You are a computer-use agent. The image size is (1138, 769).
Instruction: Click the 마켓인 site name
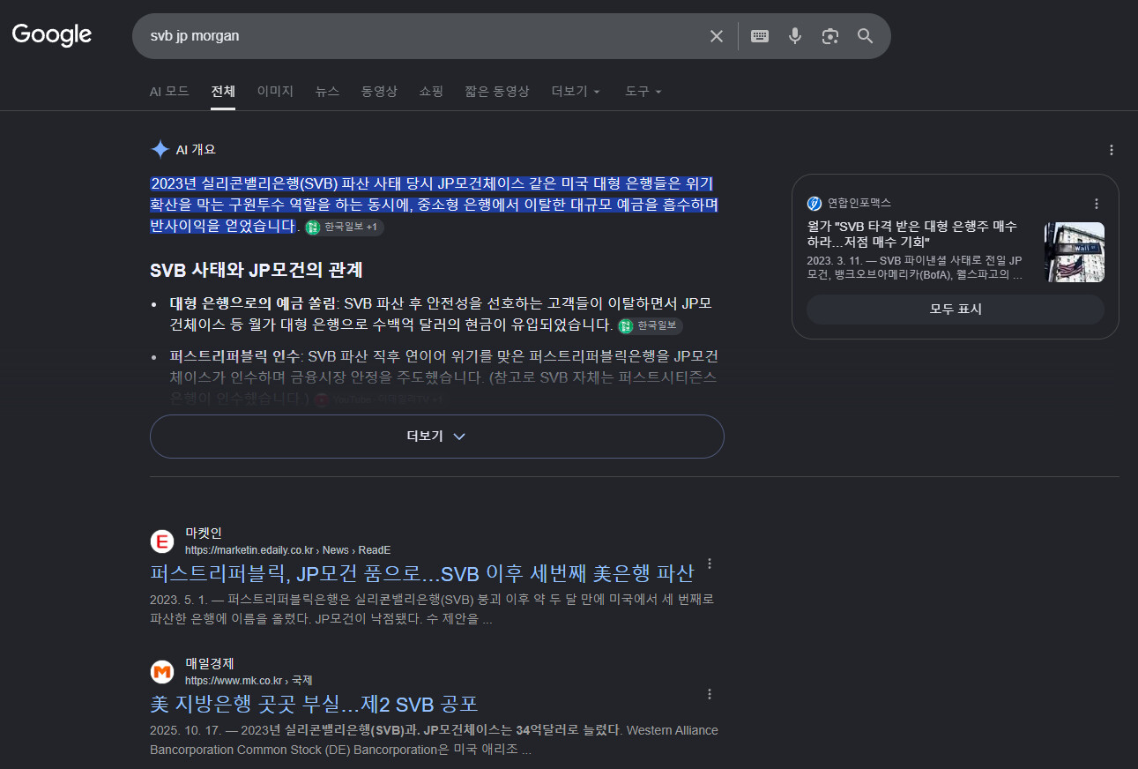(x=204, y=533)
